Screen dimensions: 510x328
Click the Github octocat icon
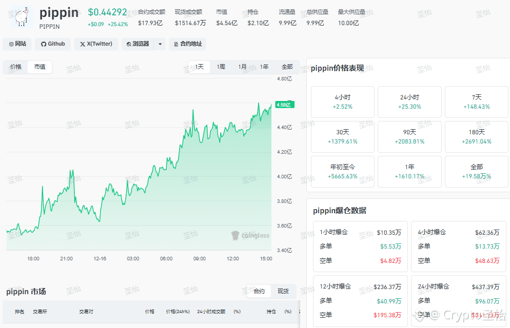pyautogui.click(x=44, y=44)
